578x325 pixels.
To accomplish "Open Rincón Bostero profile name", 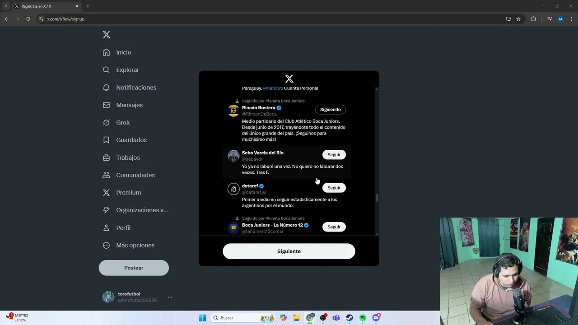I will tap(258, 108).
